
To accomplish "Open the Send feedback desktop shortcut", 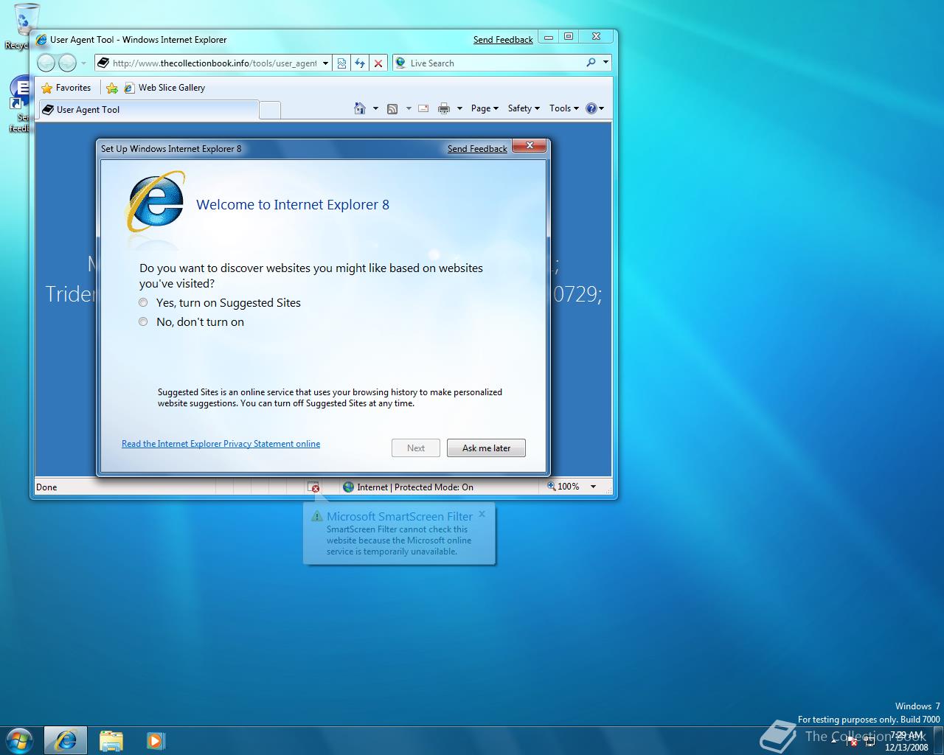I will pos(21,105).
